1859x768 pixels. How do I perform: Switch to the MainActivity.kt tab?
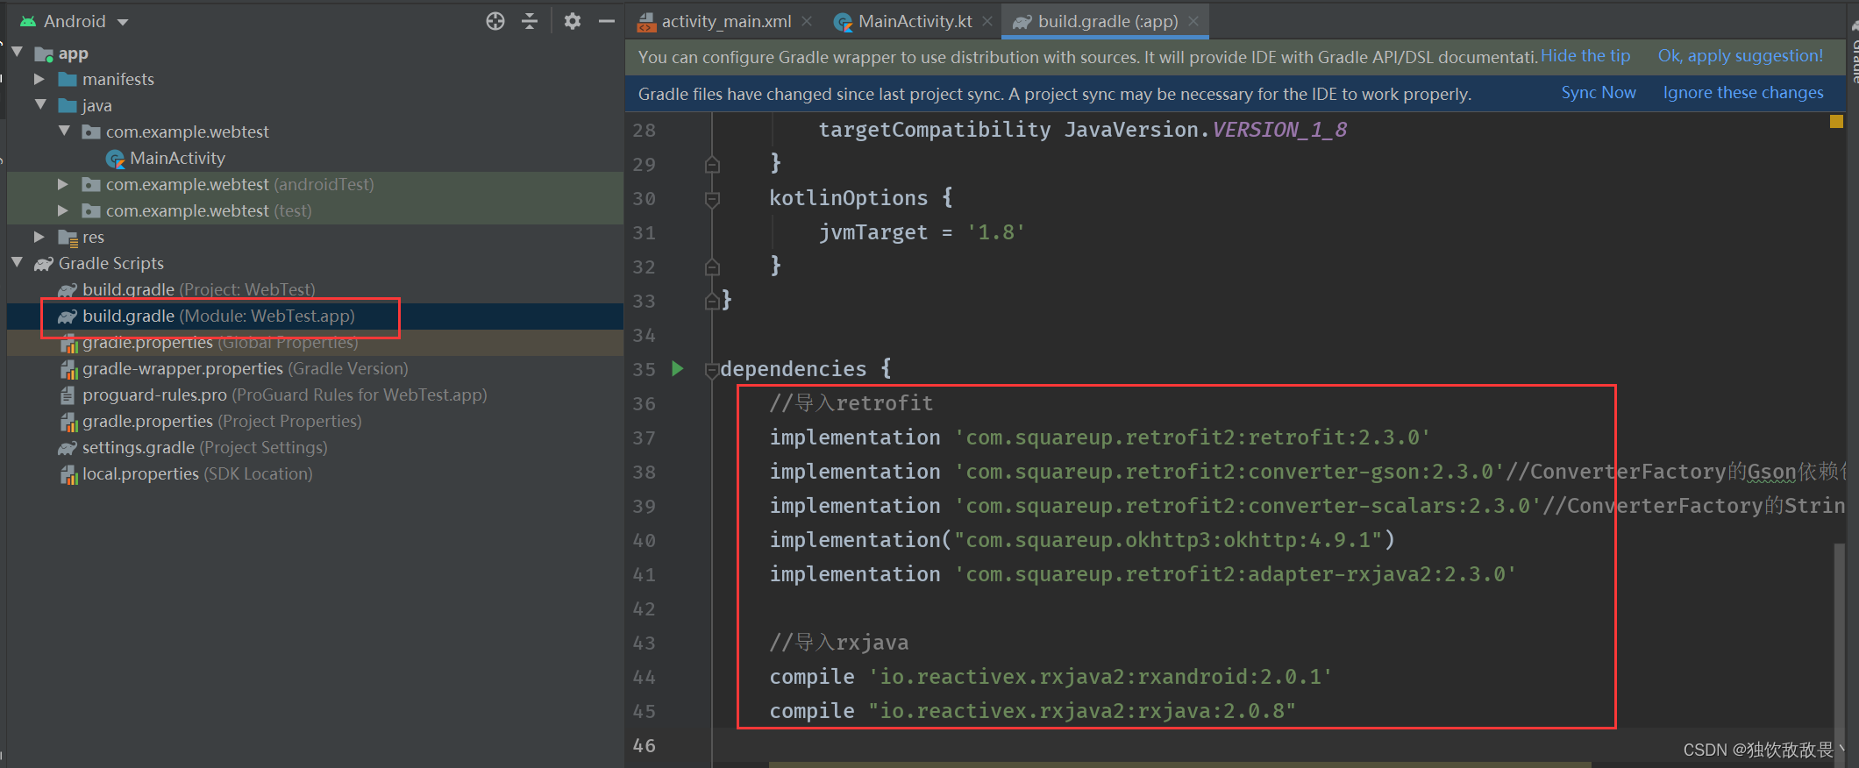click(915, 21)
